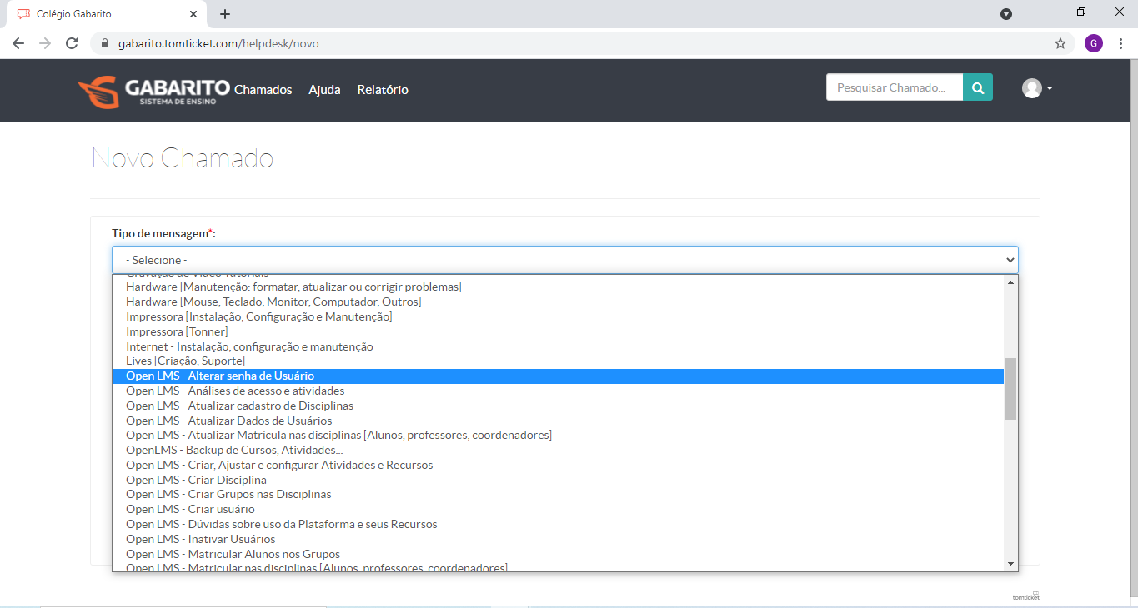Open a new browser tab
Viewport: 1138px width, 608px height.
tap(225, 14)
